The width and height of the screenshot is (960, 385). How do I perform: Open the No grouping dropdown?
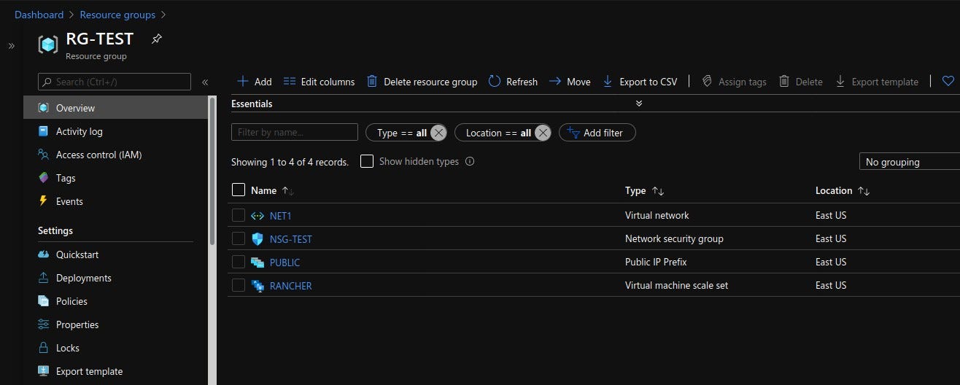point(910,162)
